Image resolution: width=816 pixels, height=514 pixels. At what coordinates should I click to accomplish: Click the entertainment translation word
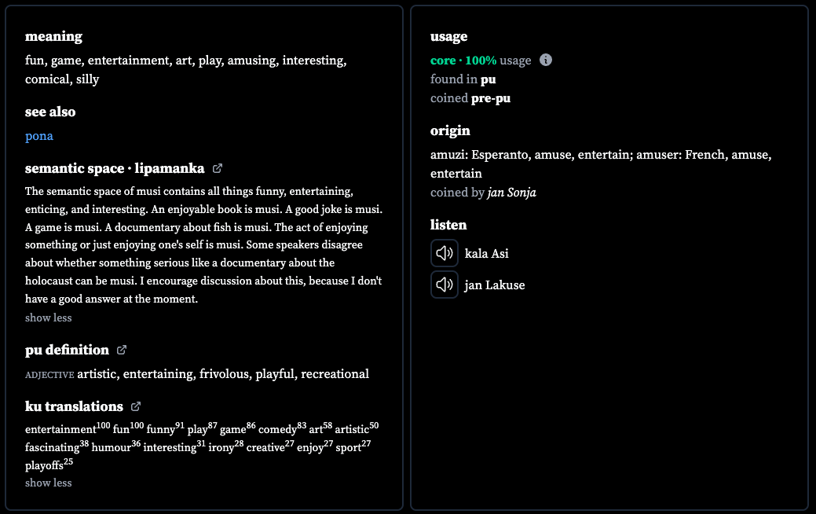coord(60,430)
